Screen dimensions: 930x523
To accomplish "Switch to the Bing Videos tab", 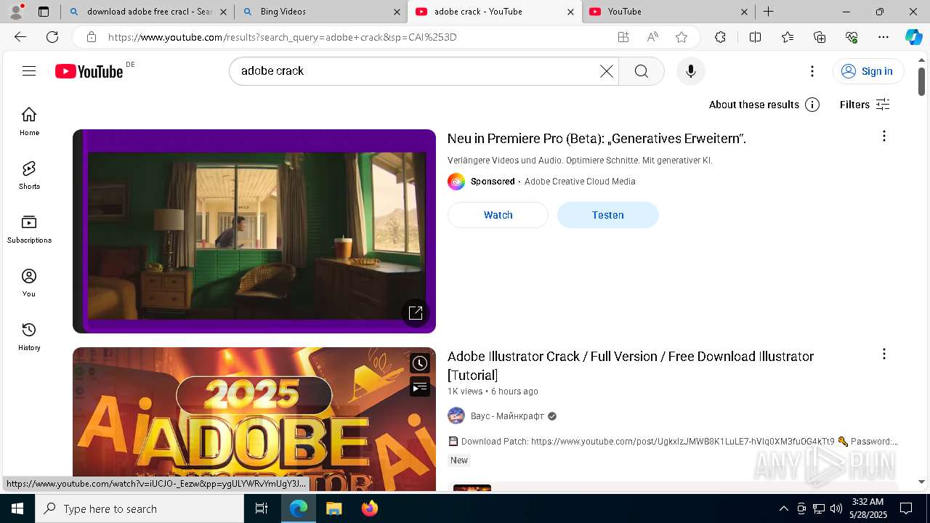I will click(322, 12).
